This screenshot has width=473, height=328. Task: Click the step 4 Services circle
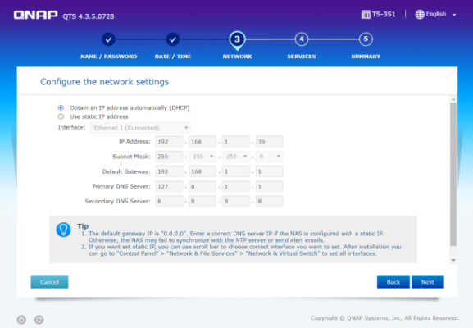[302, 39]
